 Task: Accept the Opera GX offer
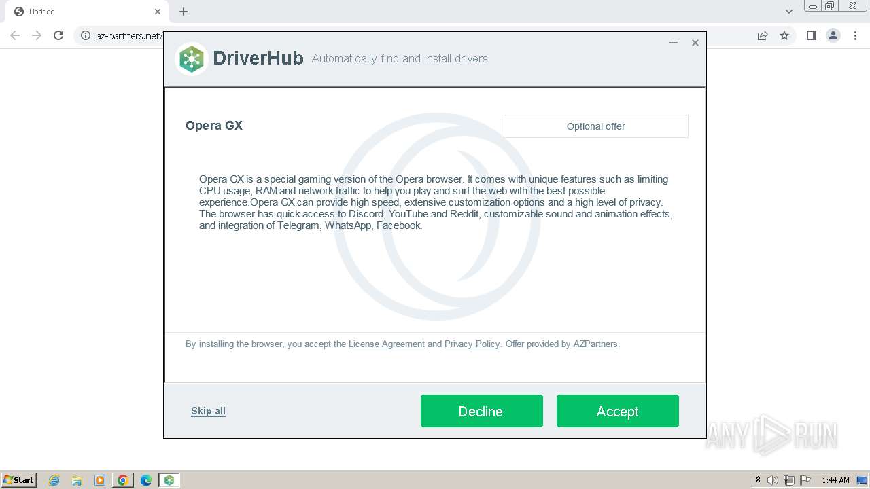tap(617, 411)
